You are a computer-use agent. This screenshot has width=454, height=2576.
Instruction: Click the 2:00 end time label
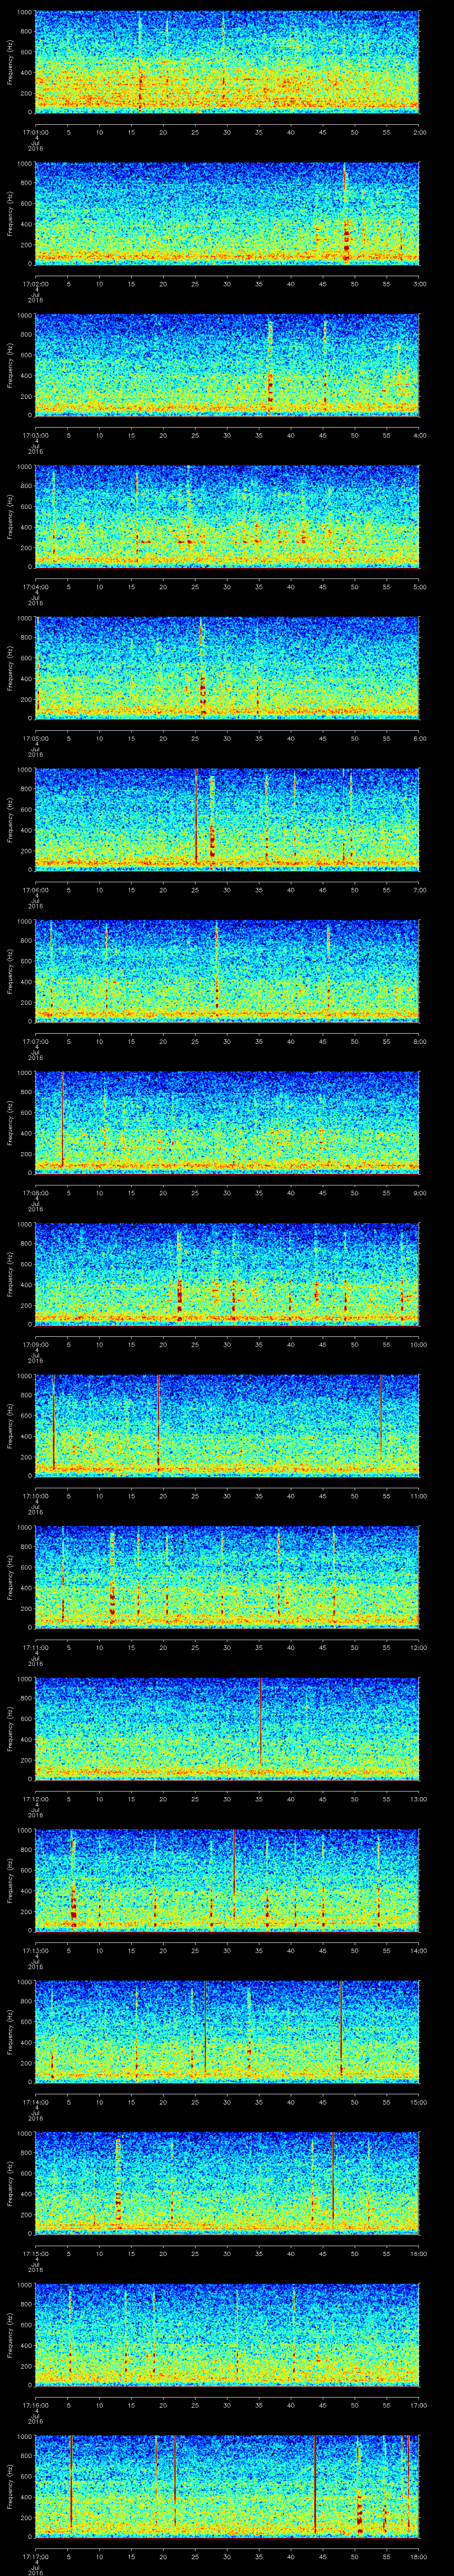(419, 131)
